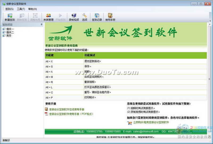Click the vertical scrollbar thumb

click(x=210, y=79)
